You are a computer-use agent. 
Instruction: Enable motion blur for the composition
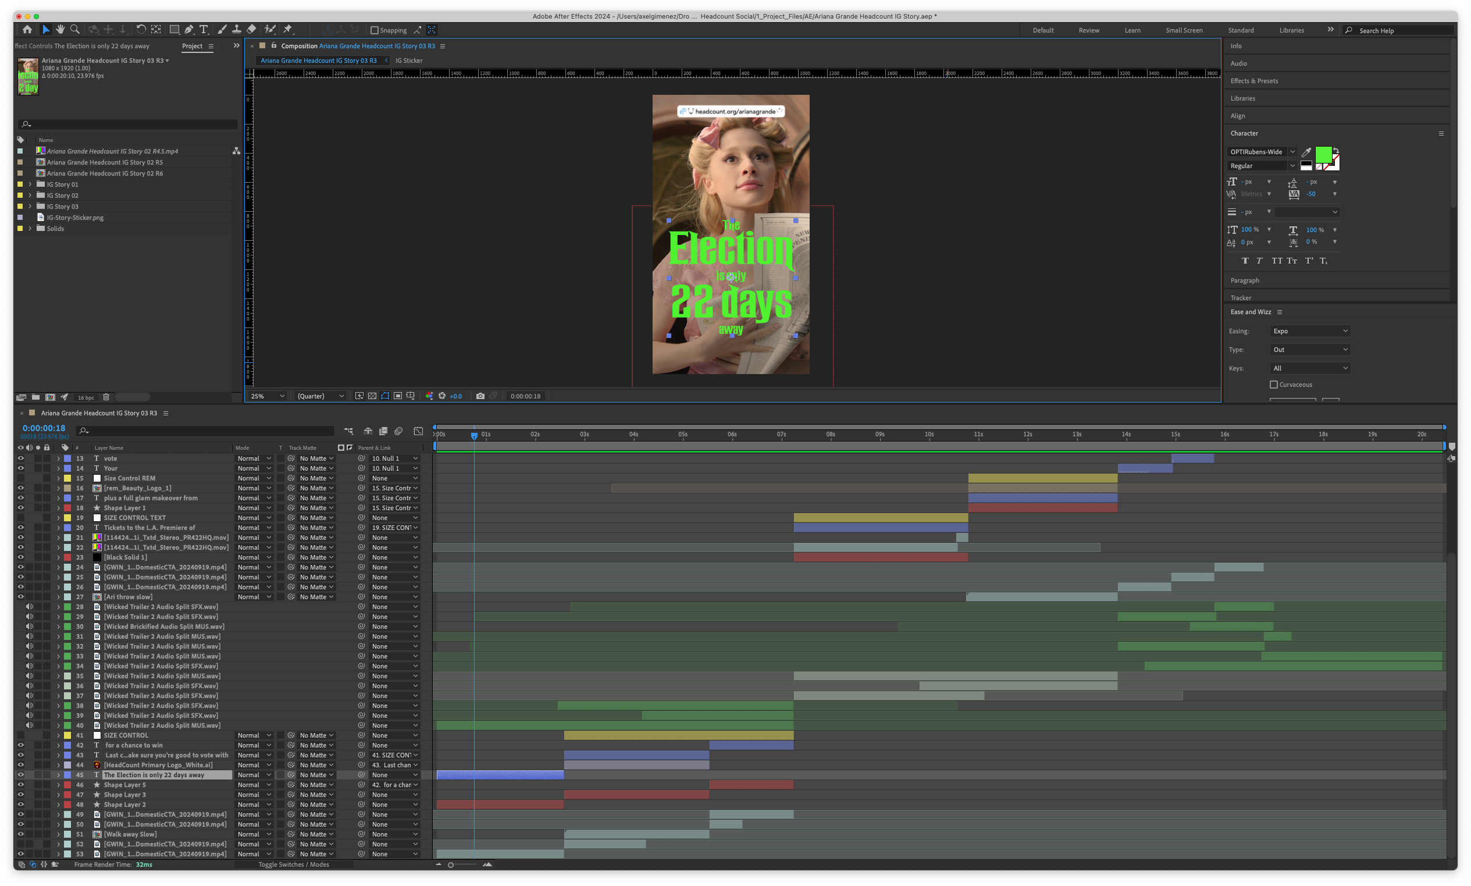tap(398, 431)
